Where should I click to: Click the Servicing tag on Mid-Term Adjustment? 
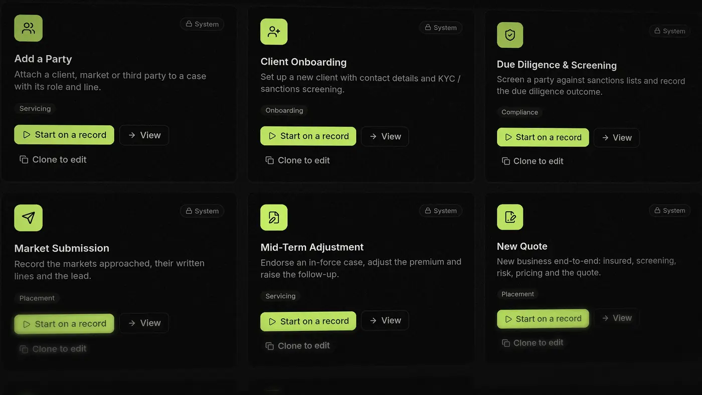click(280, 296)
